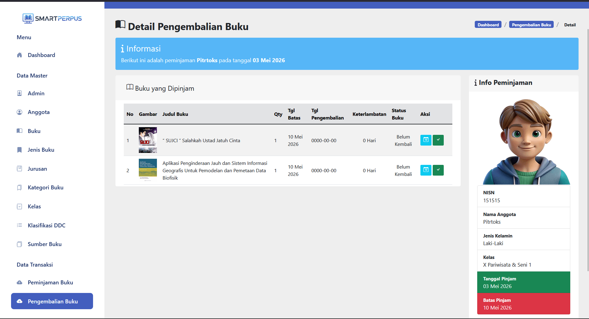Click the Dashboard home icon in sidebar

(x=19, y=55)
